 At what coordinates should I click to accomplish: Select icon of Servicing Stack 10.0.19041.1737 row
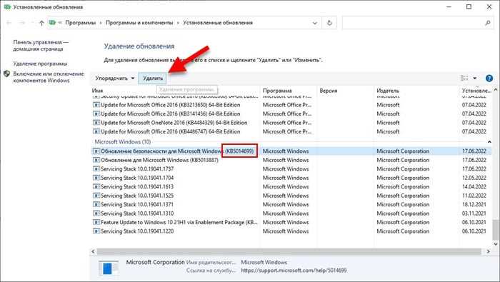click(96, 169)
